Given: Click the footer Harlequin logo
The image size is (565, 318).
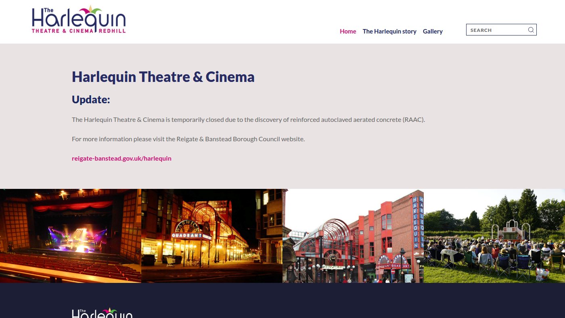Looking at the screenshot, I should (x=102, y=313).
